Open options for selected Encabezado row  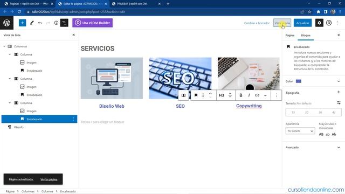tap(73, 119)
